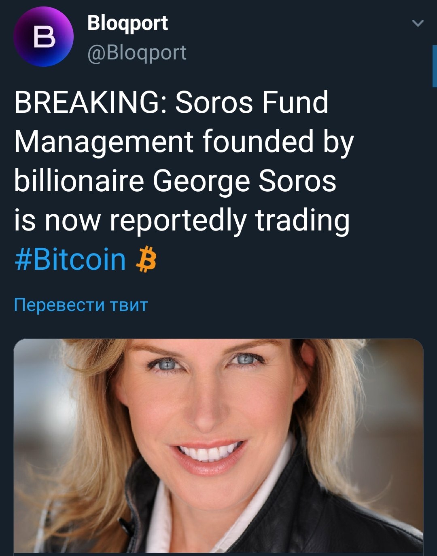This screenshot has height=556, width=437.
Task: Click the blue scrollbar indicator at right edge
Action: pos(434,66)
